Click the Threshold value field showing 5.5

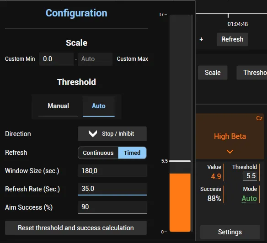point(250,176)
